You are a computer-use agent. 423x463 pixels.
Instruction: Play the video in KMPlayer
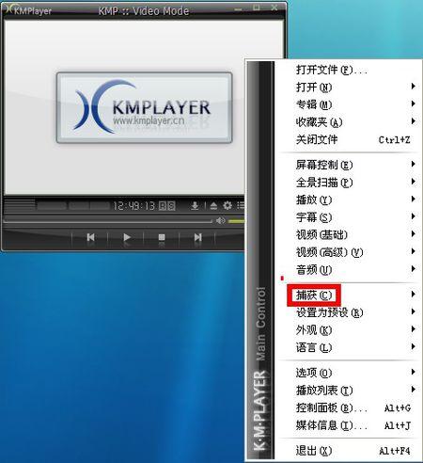(x=127, y=237)
